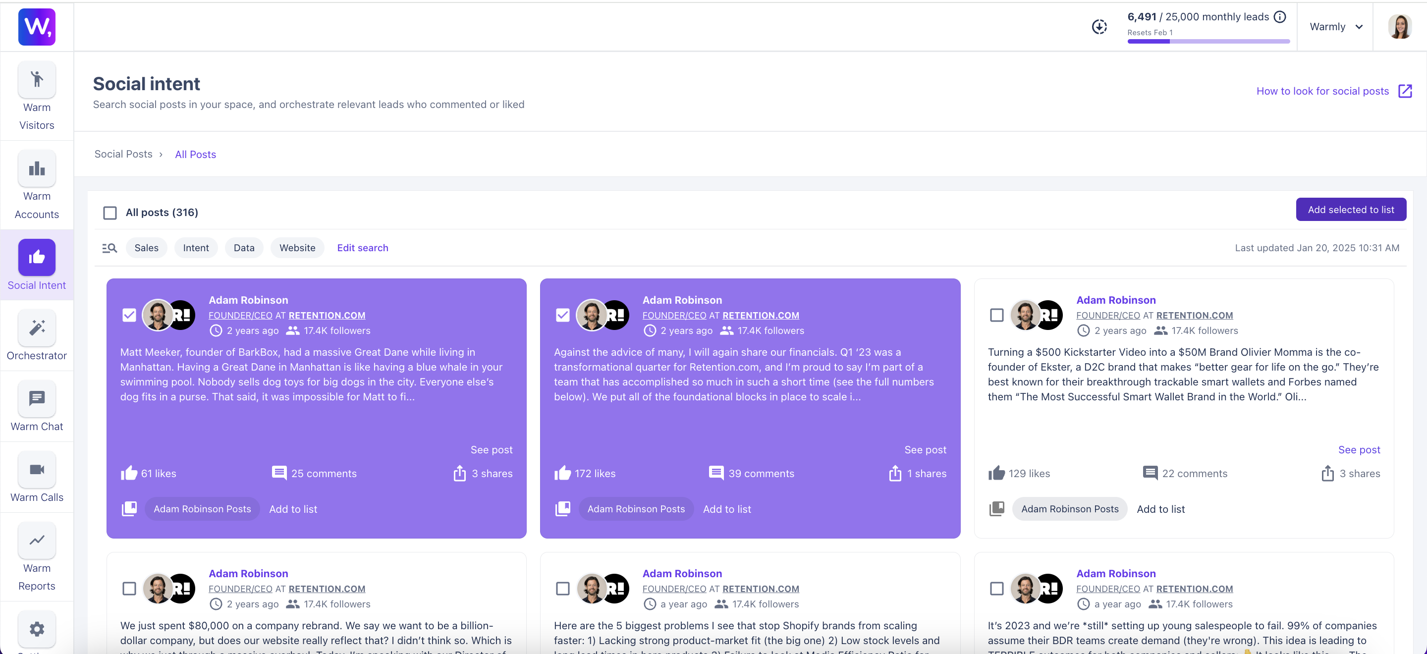Click Add to list on the financials post
This screenshot has width=1427, height=654.
click(x=727, y=509)
